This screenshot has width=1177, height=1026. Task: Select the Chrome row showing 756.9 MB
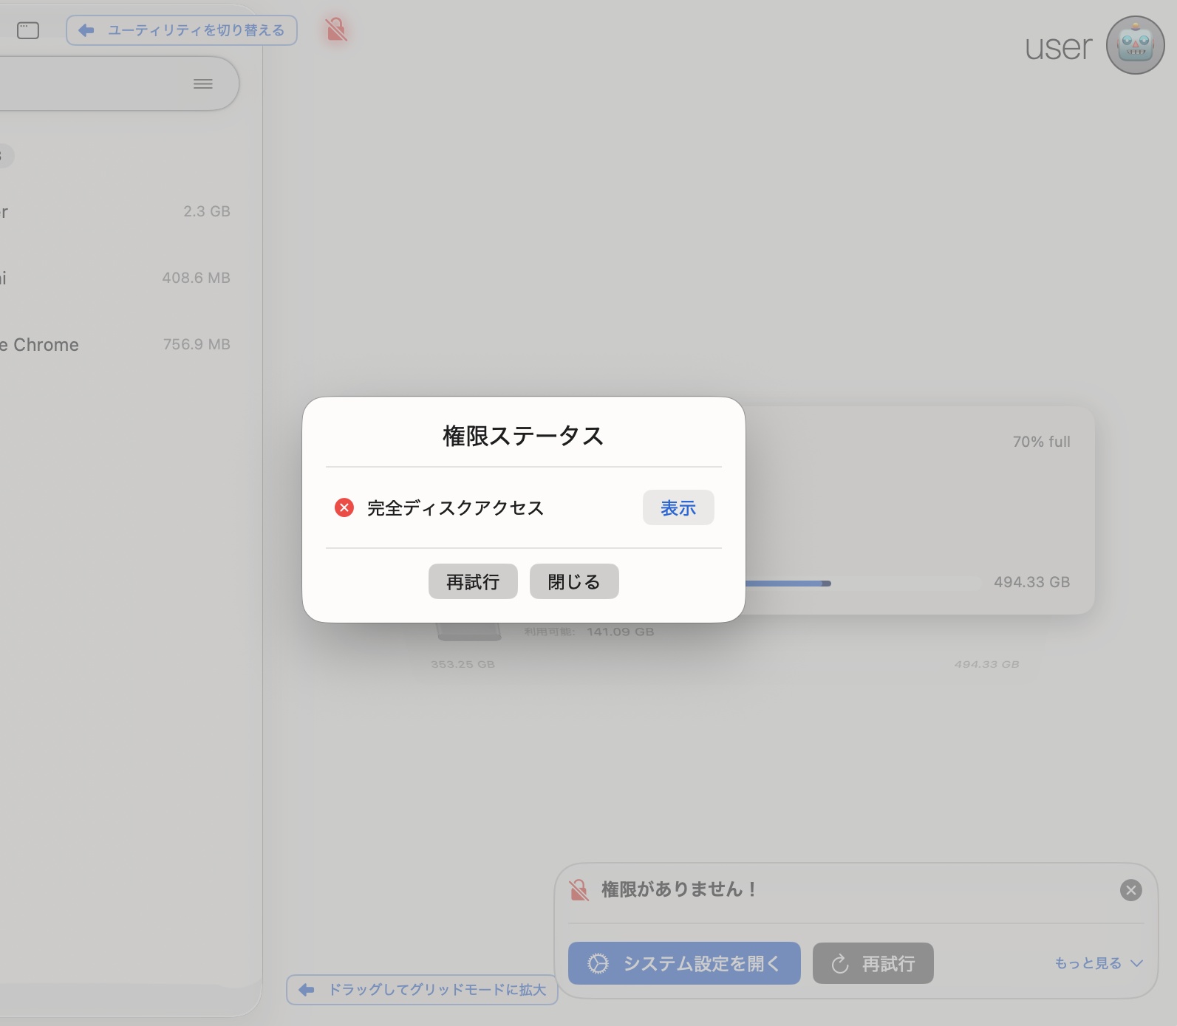click(118, 344)
